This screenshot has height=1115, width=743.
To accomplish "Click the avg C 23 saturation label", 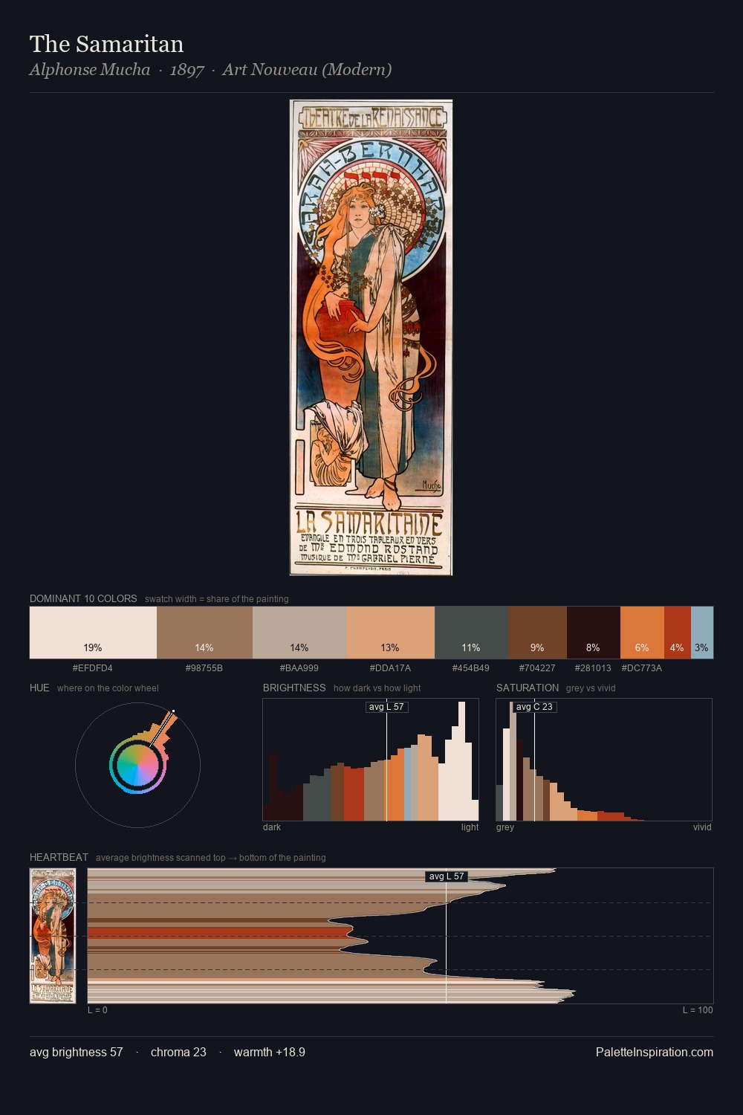I will (534, 706).
